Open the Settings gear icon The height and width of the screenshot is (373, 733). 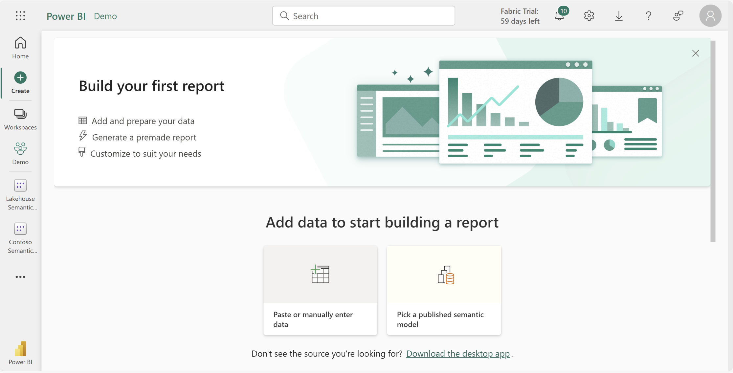pyautogui.click(x=589, y=16)
